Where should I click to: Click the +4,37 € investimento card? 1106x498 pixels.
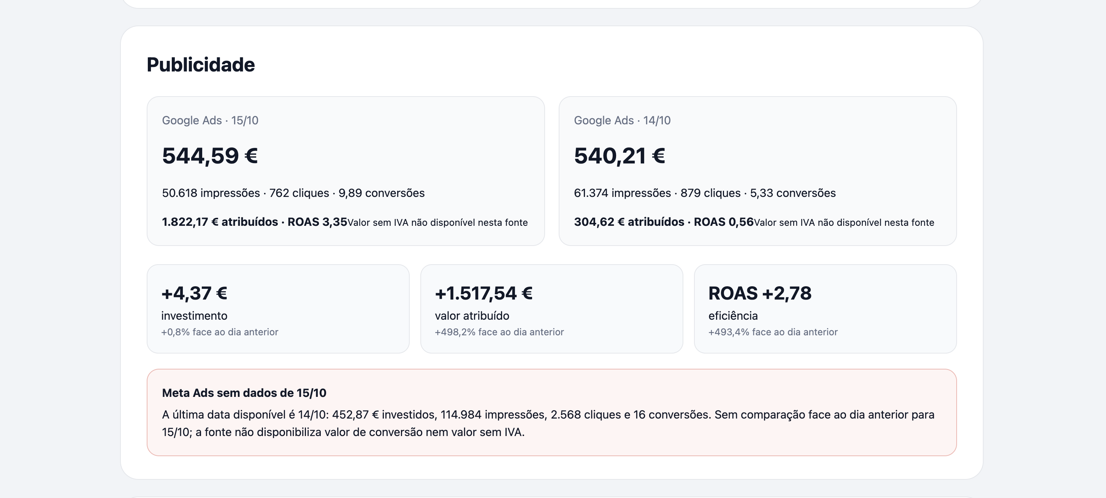278,309
